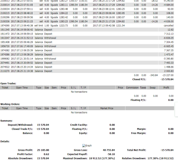The width and height of the screenshot is (178, 161).
Task: Select ticket number 2100215
Action: pyautogui.click(x=5, y=13)
